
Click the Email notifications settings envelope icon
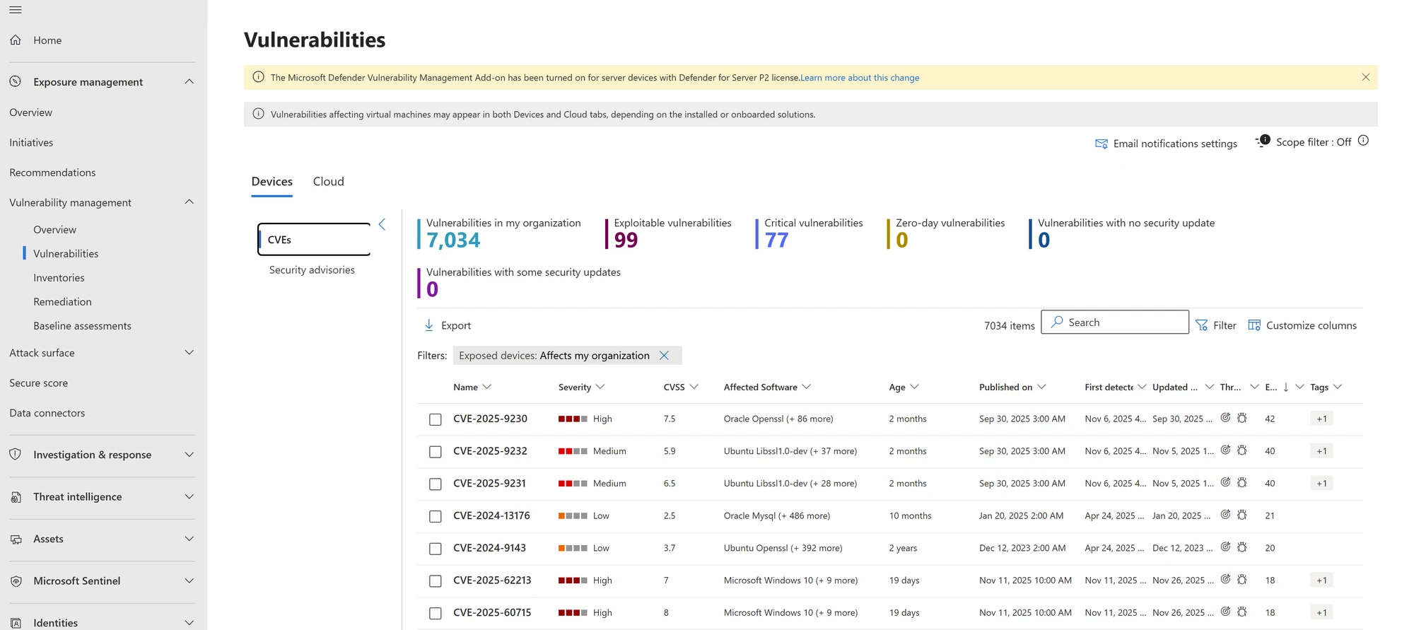point(1102,144)
